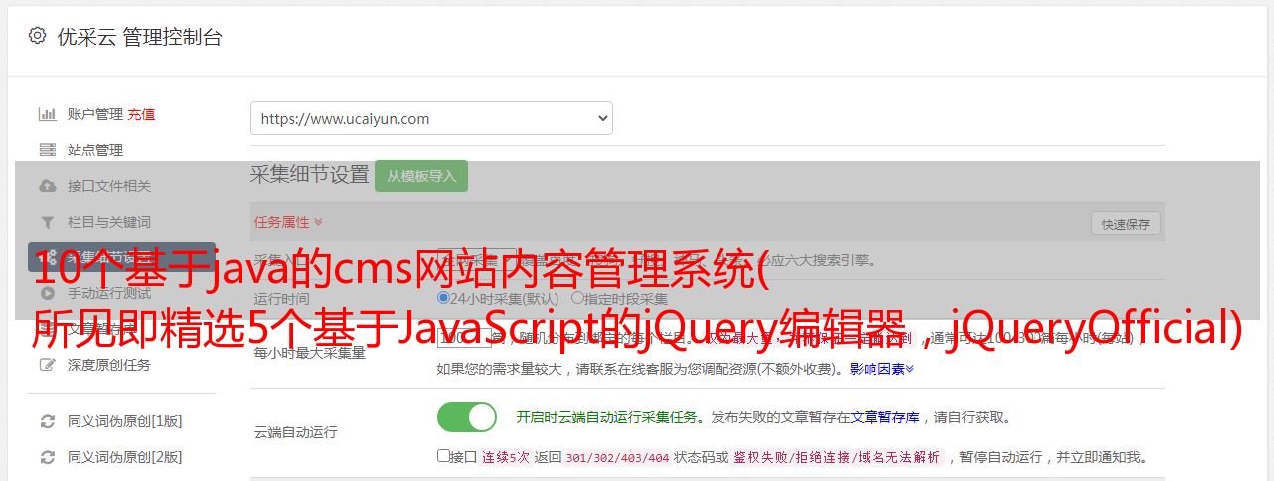Open 账户管理 in the sidebar

tap(95, 114)
